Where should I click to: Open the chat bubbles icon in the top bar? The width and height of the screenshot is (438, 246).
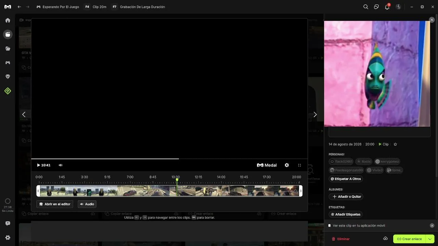[x=376, y=7]
